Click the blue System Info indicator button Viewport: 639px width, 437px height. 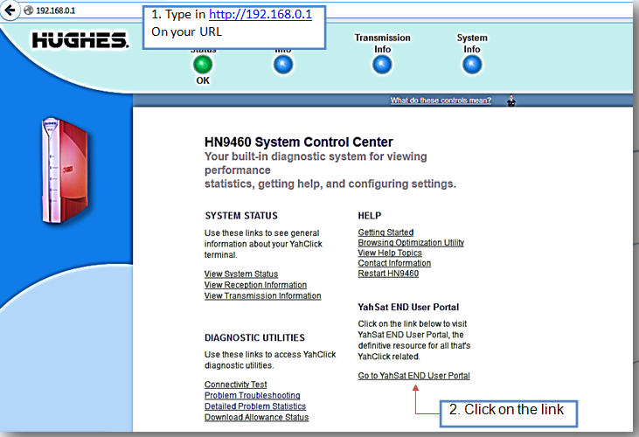[472, 65]
